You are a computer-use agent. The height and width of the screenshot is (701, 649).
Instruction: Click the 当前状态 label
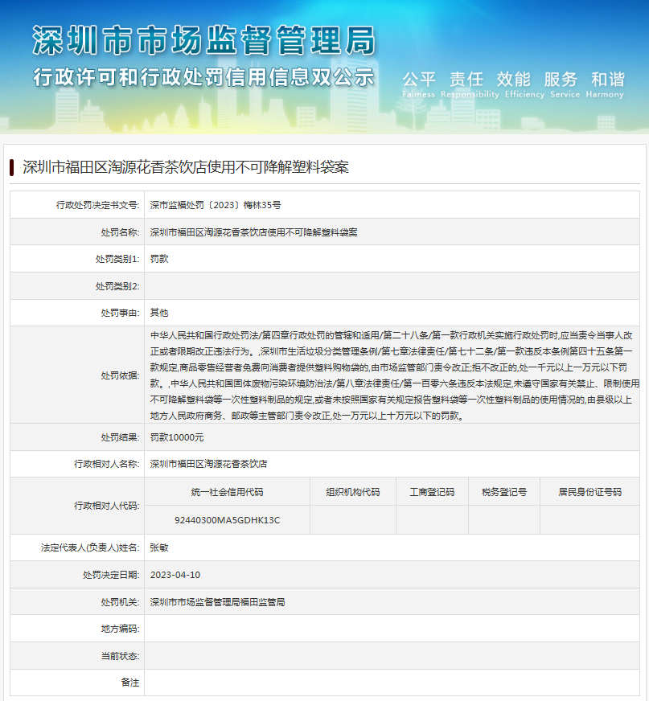pos(120,656)
